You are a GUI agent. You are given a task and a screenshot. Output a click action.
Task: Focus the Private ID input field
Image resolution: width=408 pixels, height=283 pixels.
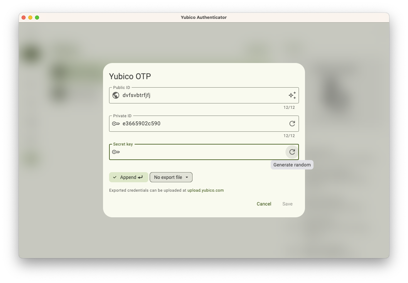tap(204, 124)
